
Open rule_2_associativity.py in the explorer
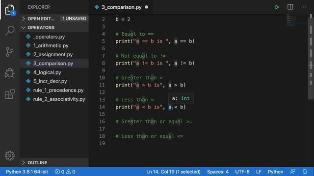(54, 99)
